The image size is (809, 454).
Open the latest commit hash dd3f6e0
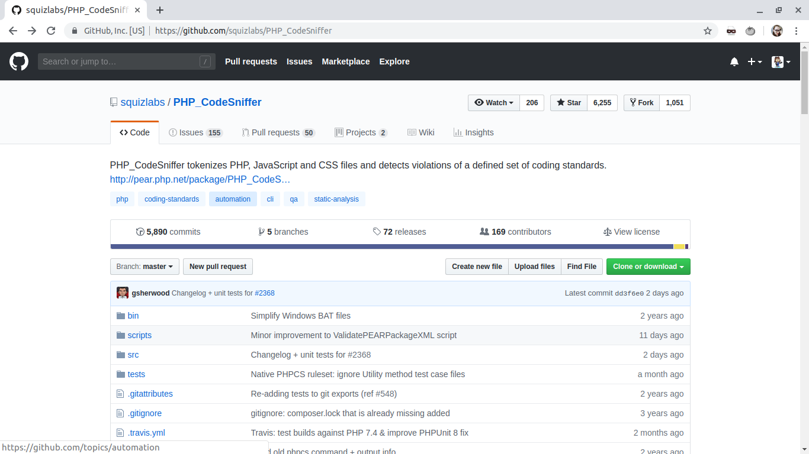click(x=629, y=293)
